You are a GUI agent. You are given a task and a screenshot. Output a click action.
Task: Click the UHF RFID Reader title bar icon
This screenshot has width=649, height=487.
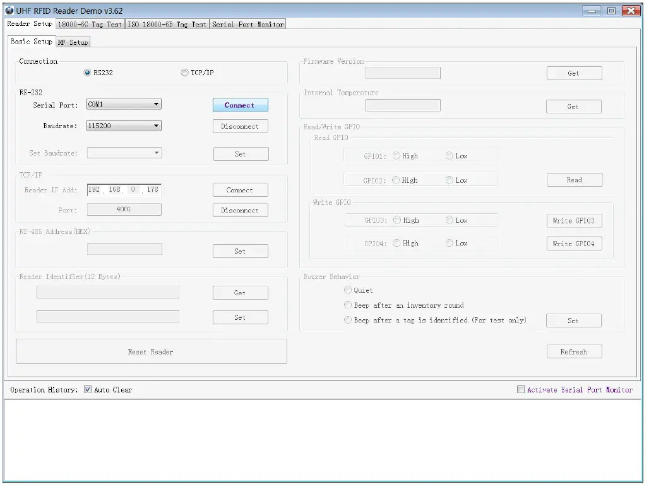(9, 11)
